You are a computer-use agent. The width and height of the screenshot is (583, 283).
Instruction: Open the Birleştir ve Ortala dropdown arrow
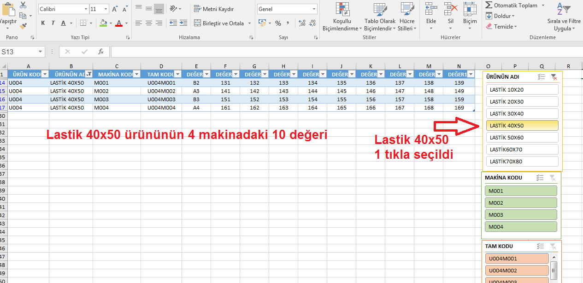pos(249,23)
